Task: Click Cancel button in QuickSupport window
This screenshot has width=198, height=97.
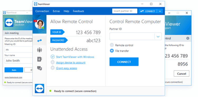Action: click(x=181, y=74)
